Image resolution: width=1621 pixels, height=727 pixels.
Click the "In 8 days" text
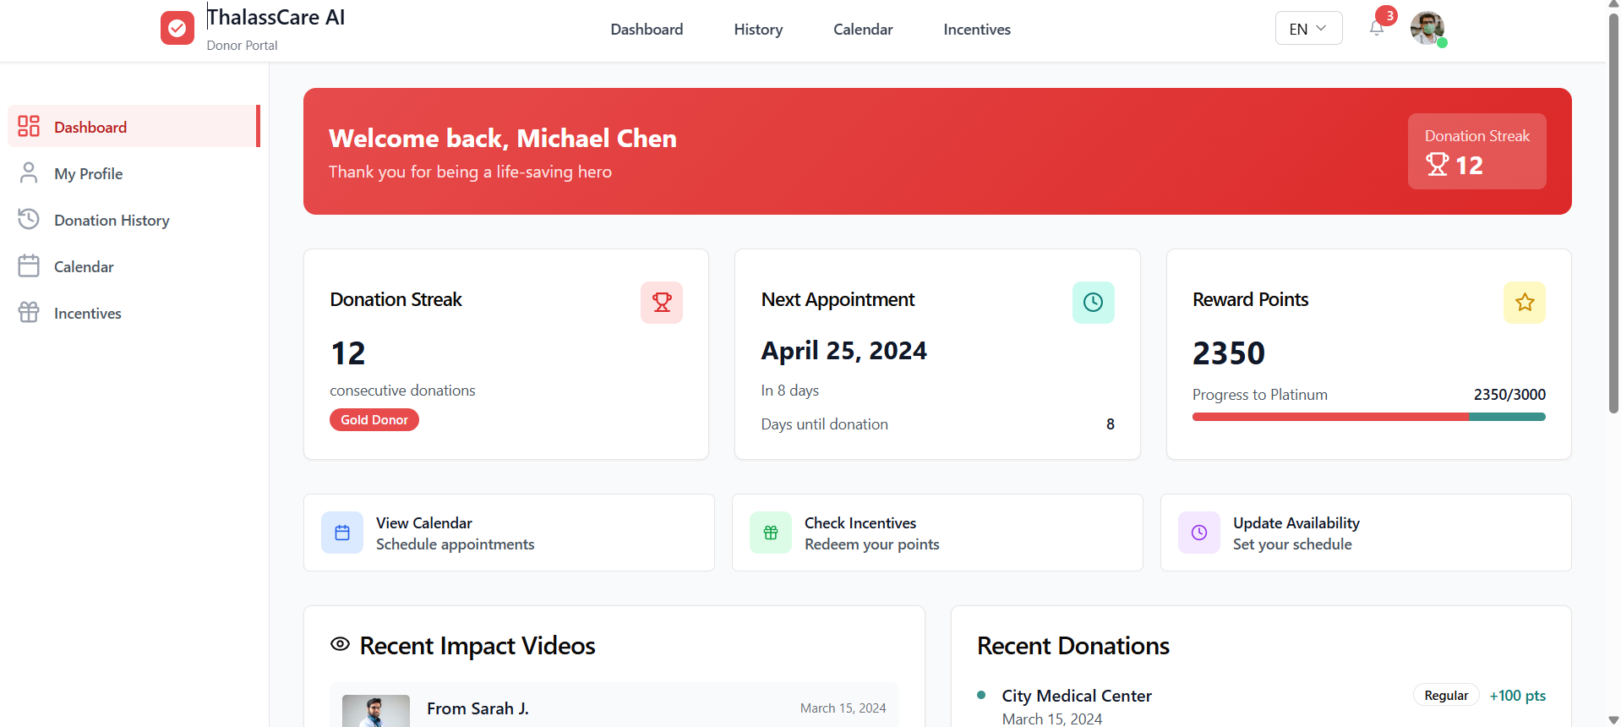pos(789,390)
